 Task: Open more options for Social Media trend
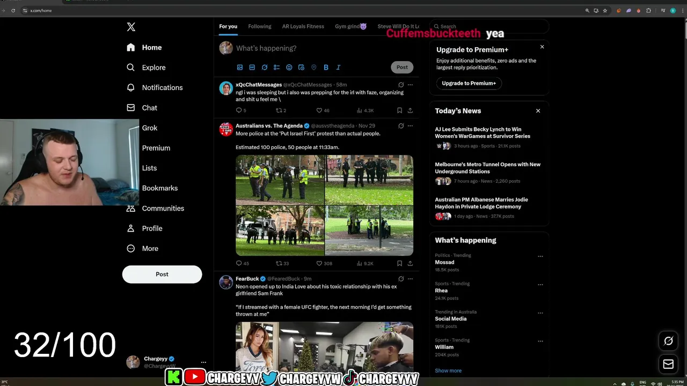click(540, 313)
